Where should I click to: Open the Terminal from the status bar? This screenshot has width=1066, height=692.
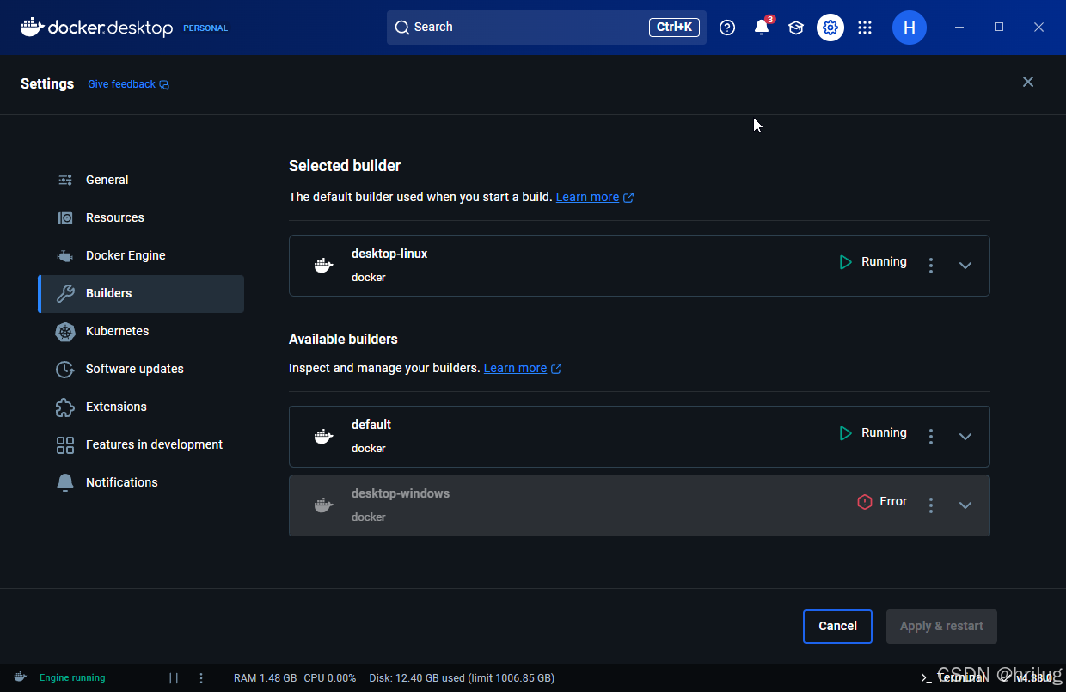[953, 677]
